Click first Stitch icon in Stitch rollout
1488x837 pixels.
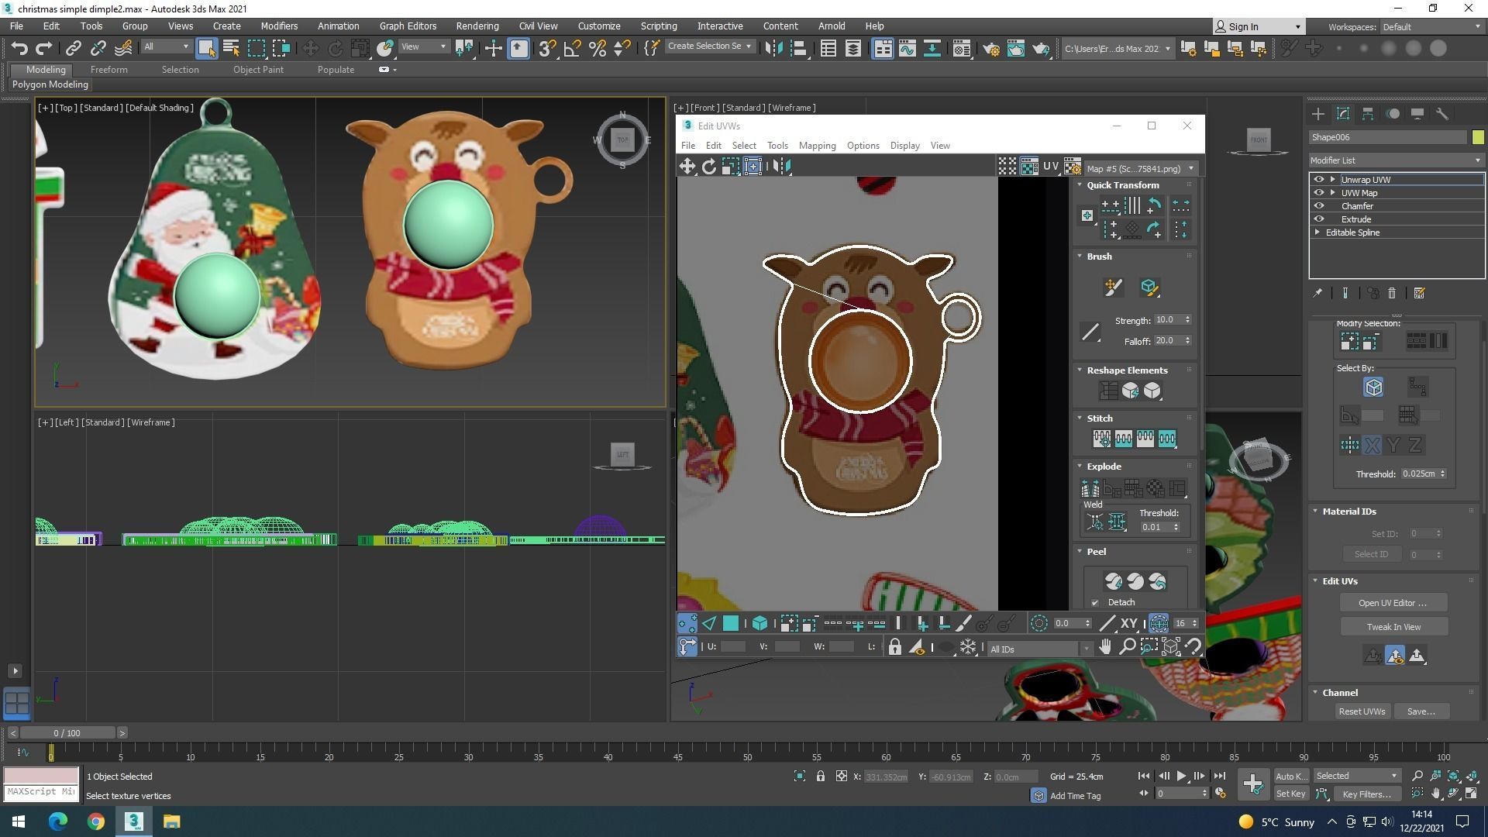1101,439
